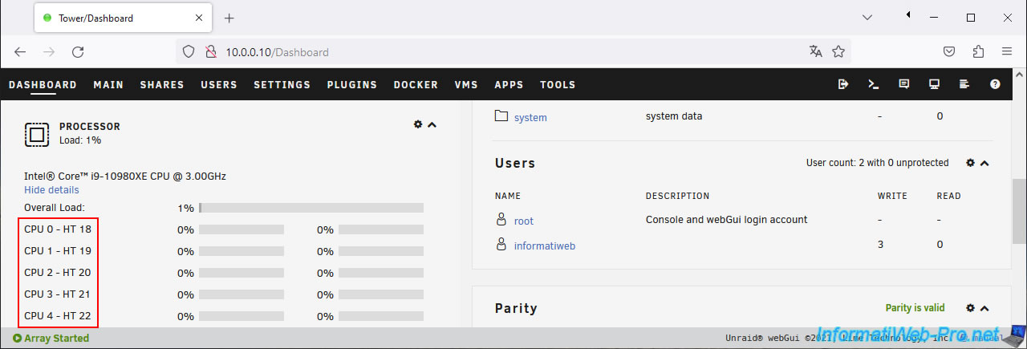This screenshot has width=1027, height=349.
Task: Open the log icon in header
Action: 964,84
